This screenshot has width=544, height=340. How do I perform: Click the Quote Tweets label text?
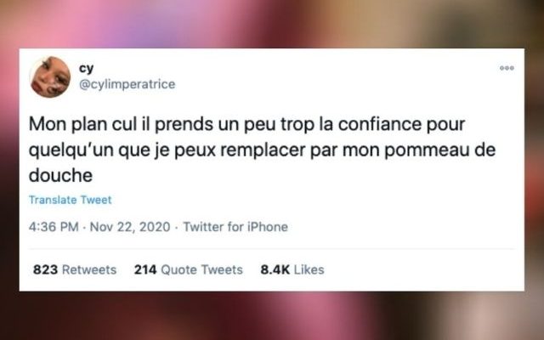(202, 269)
